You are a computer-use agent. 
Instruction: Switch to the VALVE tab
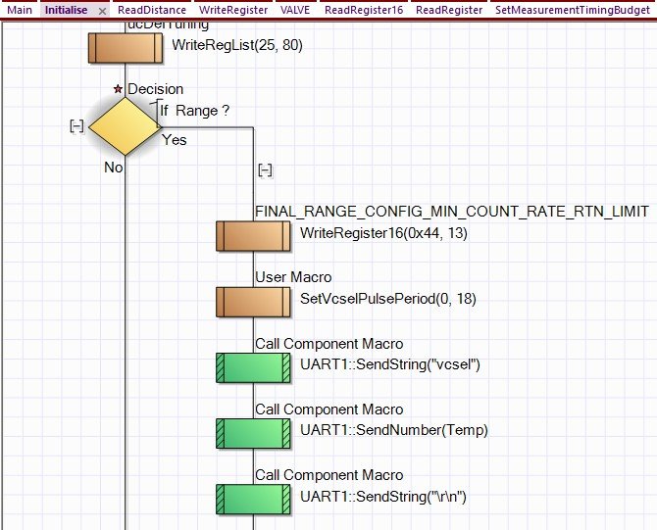tap(295, 10)
